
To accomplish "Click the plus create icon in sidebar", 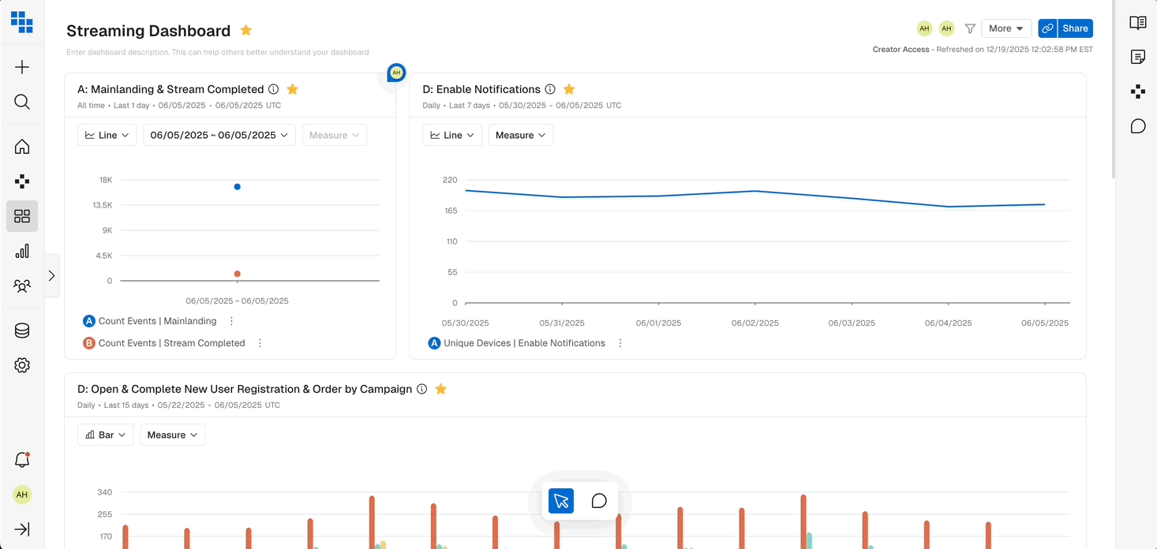I will point(22,67).
